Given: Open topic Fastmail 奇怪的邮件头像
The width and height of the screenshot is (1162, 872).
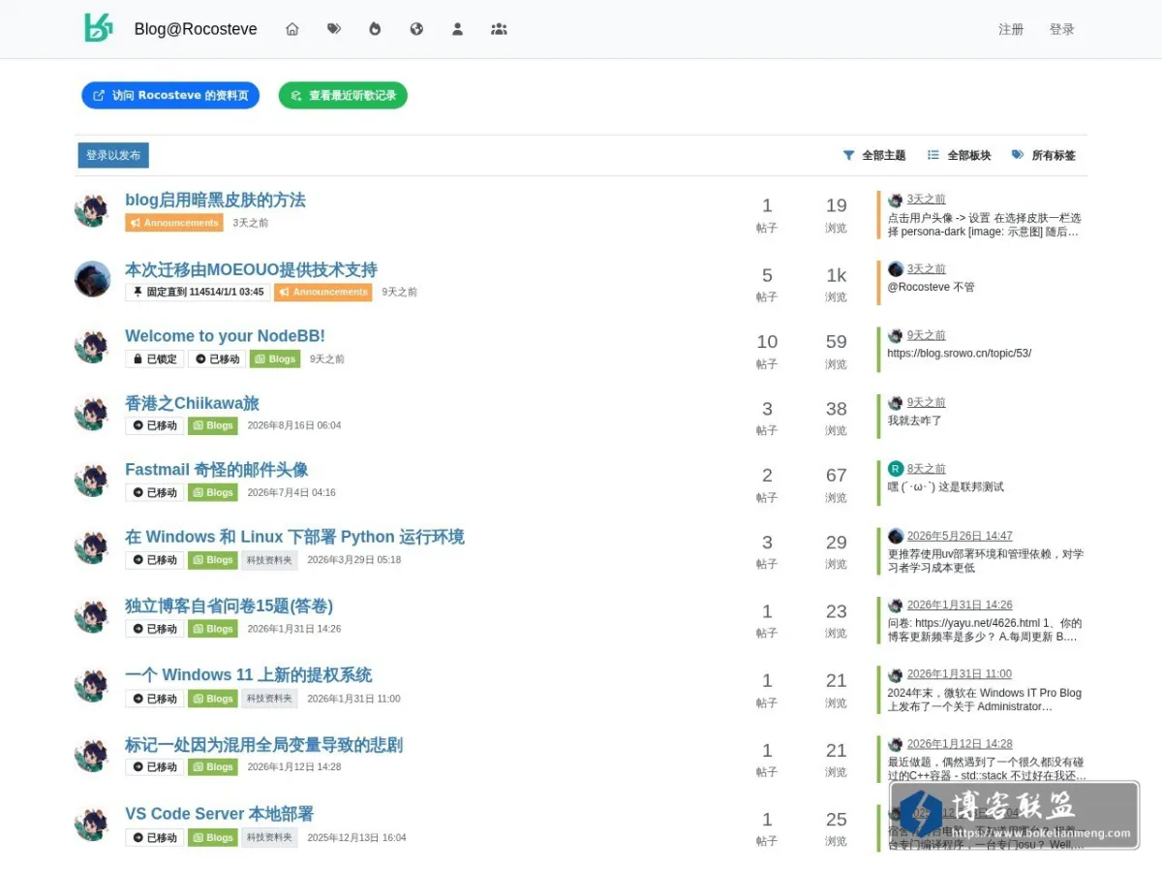Looking at the screenshot, I should point(216,469).
